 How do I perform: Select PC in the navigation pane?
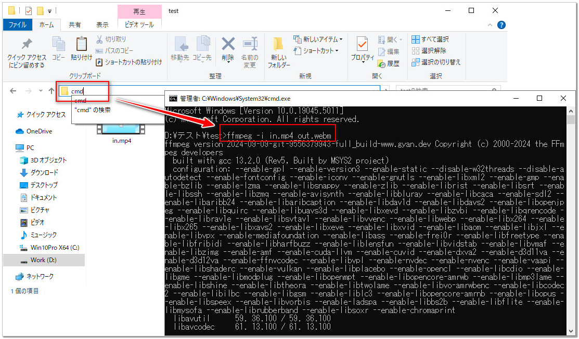[x=25, y=148]
